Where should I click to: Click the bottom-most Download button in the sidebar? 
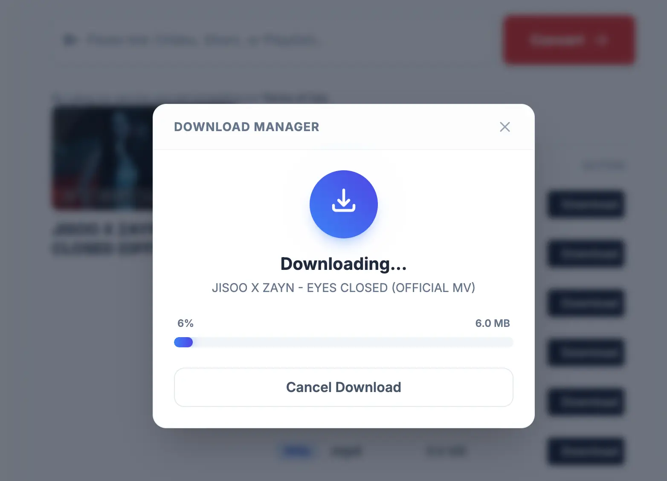click(x=586, y=452)
